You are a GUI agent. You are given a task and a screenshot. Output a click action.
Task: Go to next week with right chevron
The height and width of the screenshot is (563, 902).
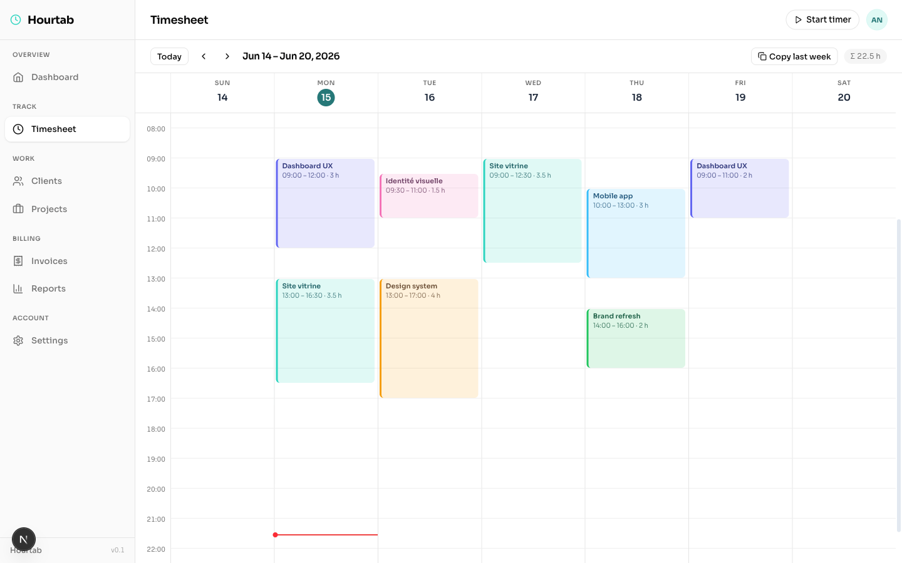click(227, 56)
